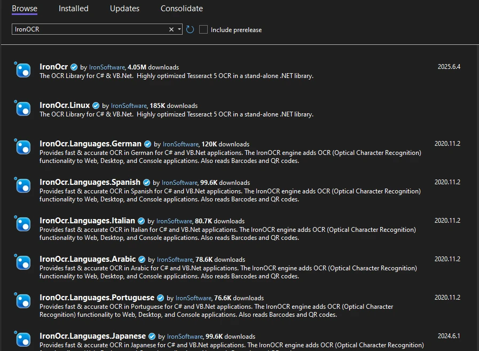
Task: Click version 2025.6.4 of IronOcr
Action: (449, 67)
